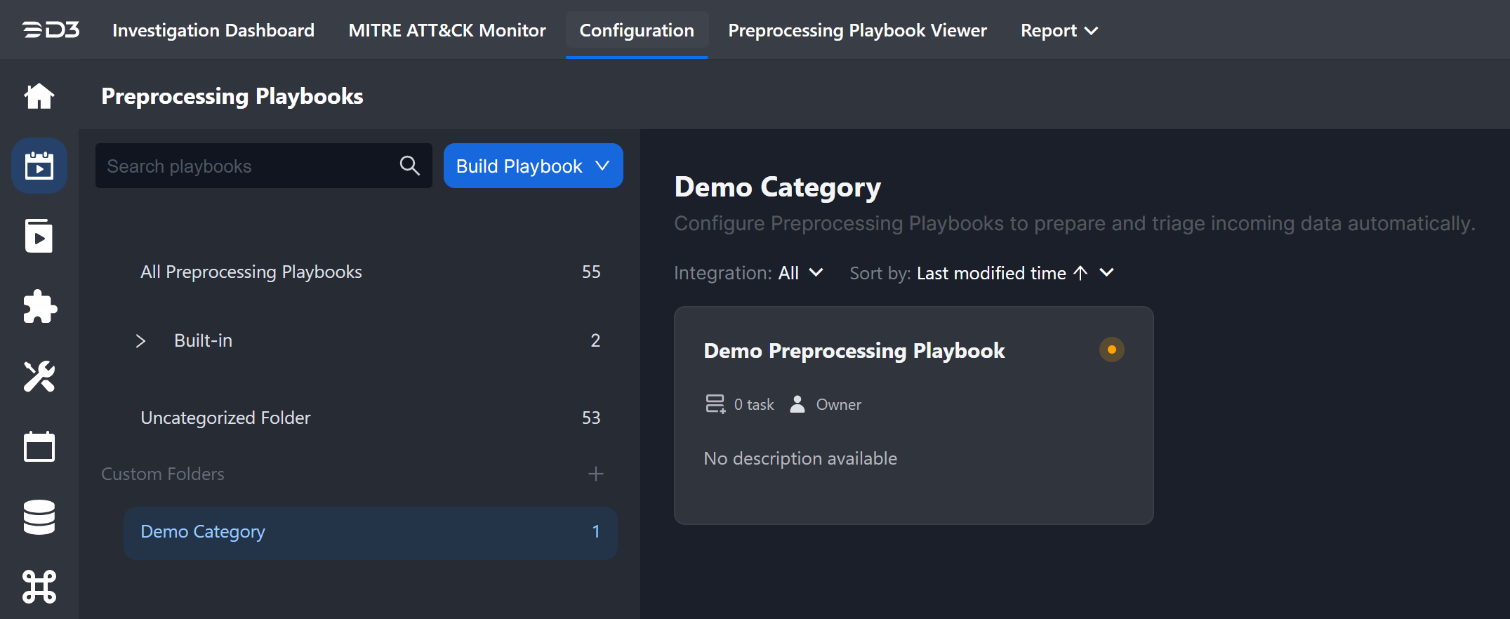The width and height of the screenshot is (1510, 619).
Task: Open the utilities wrench and screwdriver icon
Action: [39, 377]
